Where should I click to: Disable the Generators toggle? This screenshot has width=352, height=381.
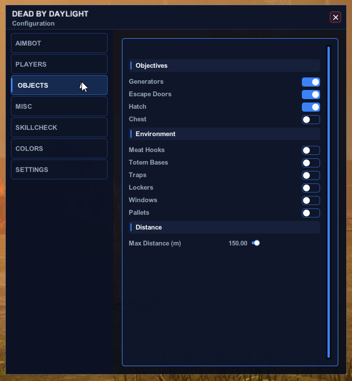[x=310, y=82]
